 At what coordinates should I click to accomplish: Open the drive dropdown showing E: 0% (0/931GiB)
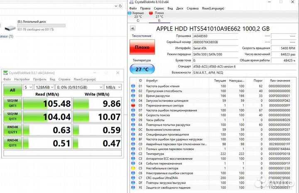click(x=79, y=87)
